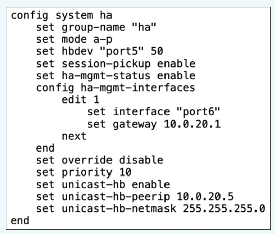This screenshot has height=234, width=275.
Task: Click the "edit 1" line
Action: click(x=81, y=100)
